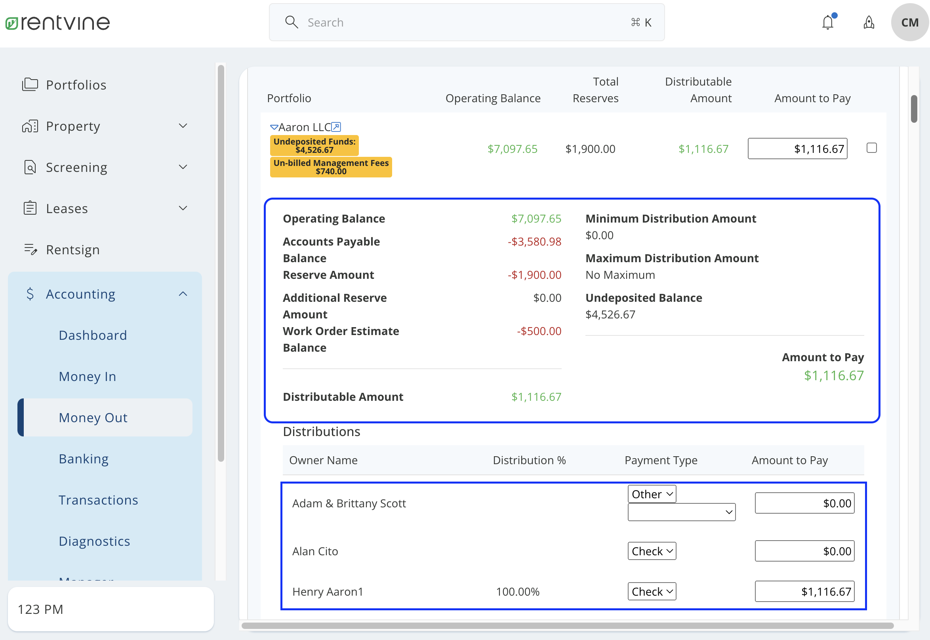Screen dimensions: 930x640
Task: Click the Rentvine logo
Action: (58, 23)
